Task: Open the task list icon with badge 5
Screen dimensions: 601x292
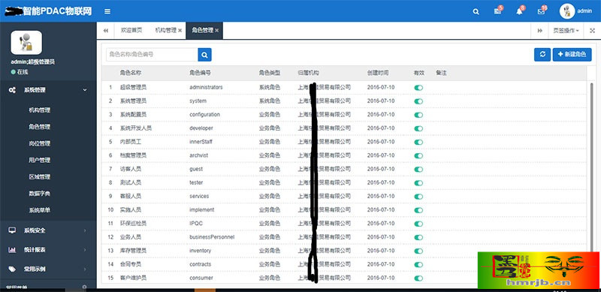Action: 498,11
